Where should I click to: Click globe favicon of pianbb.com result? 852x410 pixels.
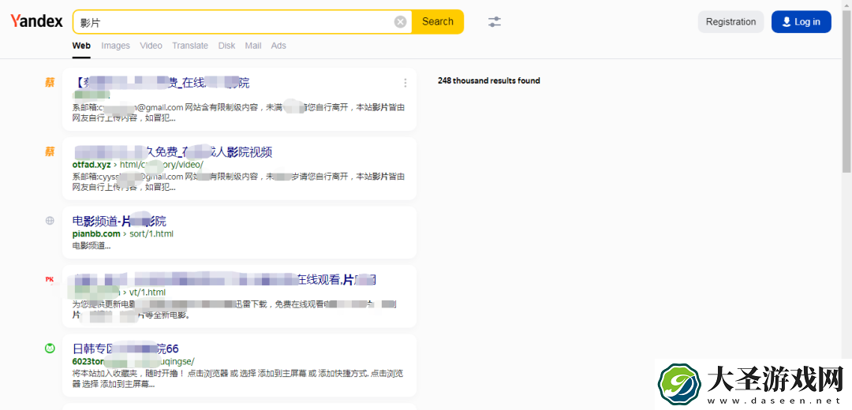pyautogui.click(x=50, y=221)
